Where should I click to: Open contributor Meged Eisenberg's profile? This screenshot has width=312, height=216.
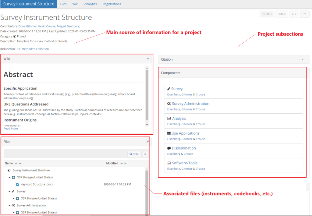pyautogui.click(x=68, y=26)
